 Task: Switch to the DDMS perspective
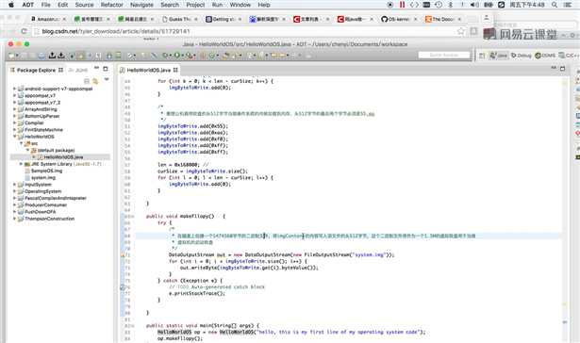pyautogui.click(x=545, y=56)
